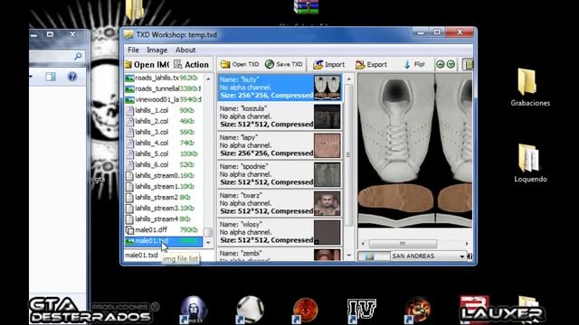Image resolution: width=579 pixels, height=325 pixels.
Task: Select vinewood01_la file entry
Action: [163, 99]
